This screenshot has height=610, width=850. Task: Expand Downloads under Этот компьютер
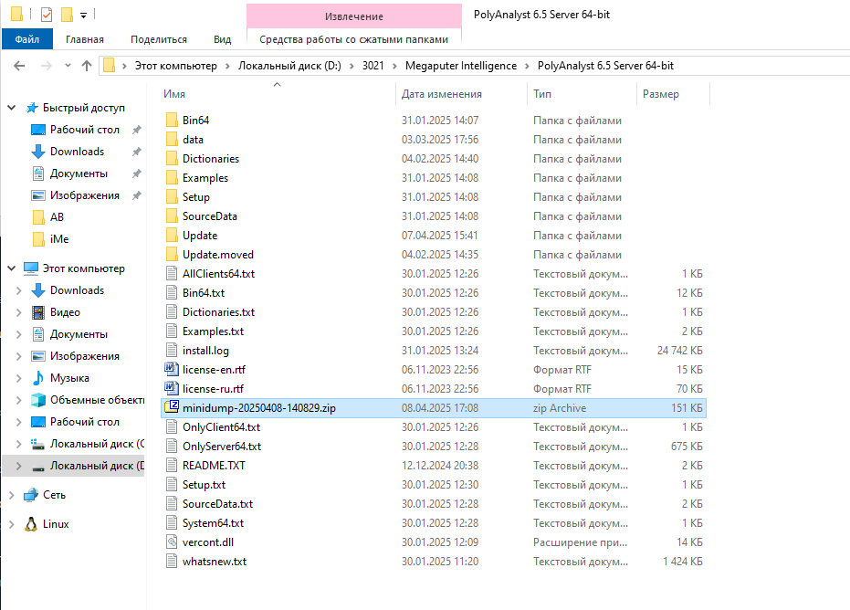coord(19,290)
